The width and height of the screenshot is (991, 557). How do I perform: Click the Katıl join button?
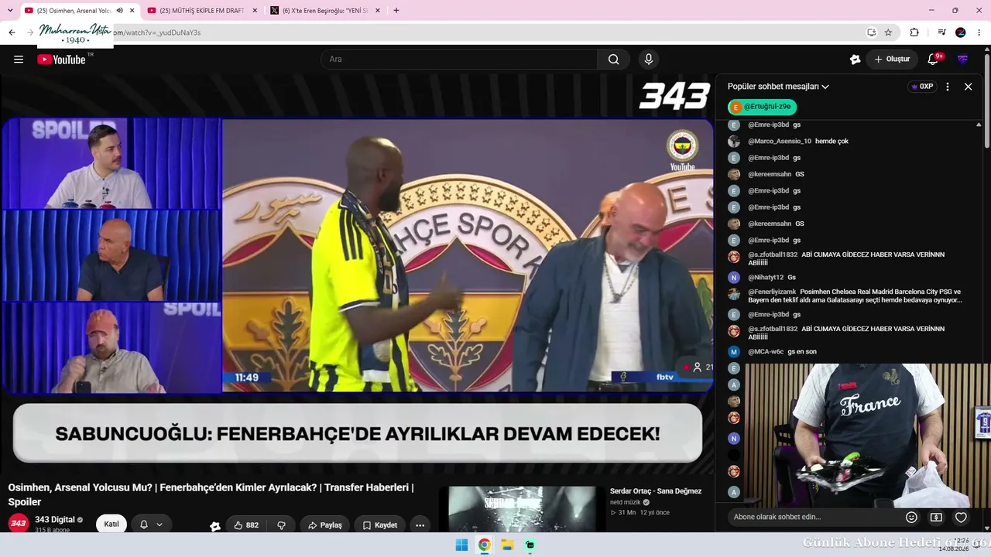point(111,525)
